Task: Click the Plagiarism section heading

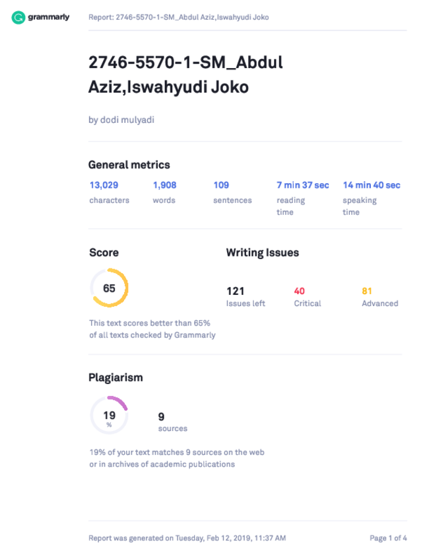Action: [115, 377]
